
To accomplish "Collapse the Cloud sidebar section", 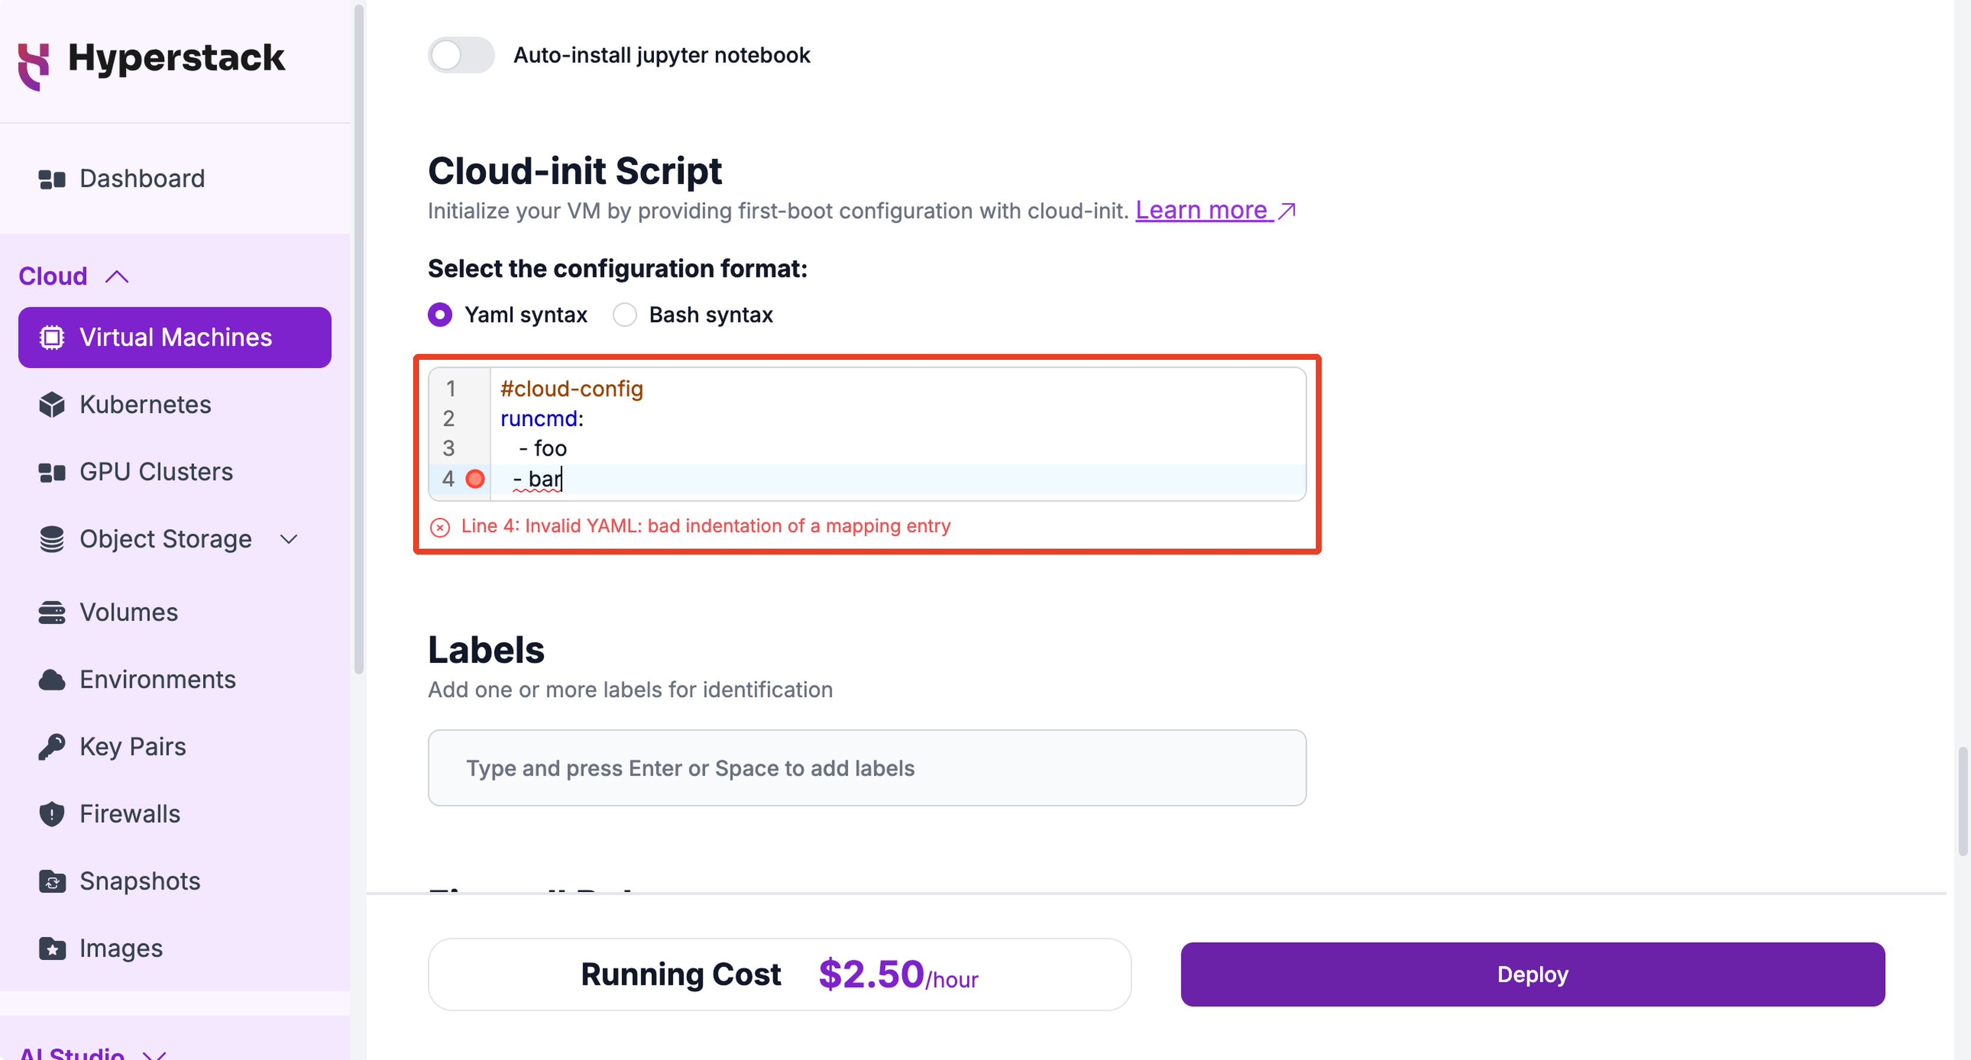I will pos(116,276).
